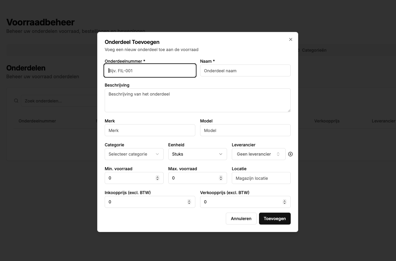Click the Annuleren button
Screen dimensions: 396x261
tap(241, 219)
